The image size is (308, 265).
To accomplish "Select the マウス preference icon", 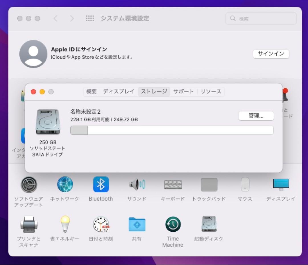I will coord(245,185).
